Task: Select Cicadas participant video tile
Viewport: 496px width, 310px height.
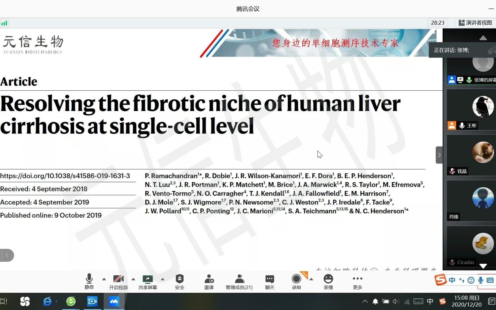Action: click(471, 246)
